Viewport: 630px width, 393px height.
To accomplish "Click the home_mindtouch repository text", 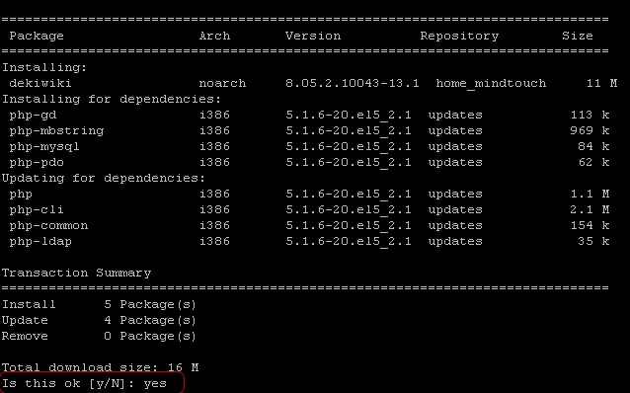I will [491, 83].
